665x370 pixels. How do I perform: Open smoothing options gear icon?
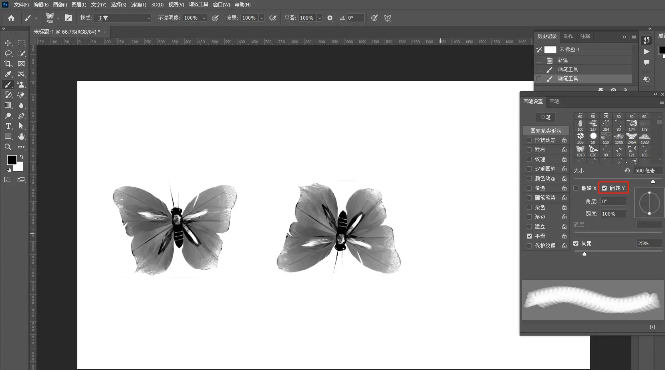point(330,18)
